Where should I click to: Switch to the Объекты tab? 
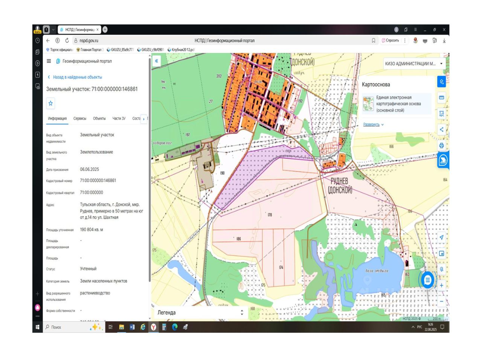99,118
